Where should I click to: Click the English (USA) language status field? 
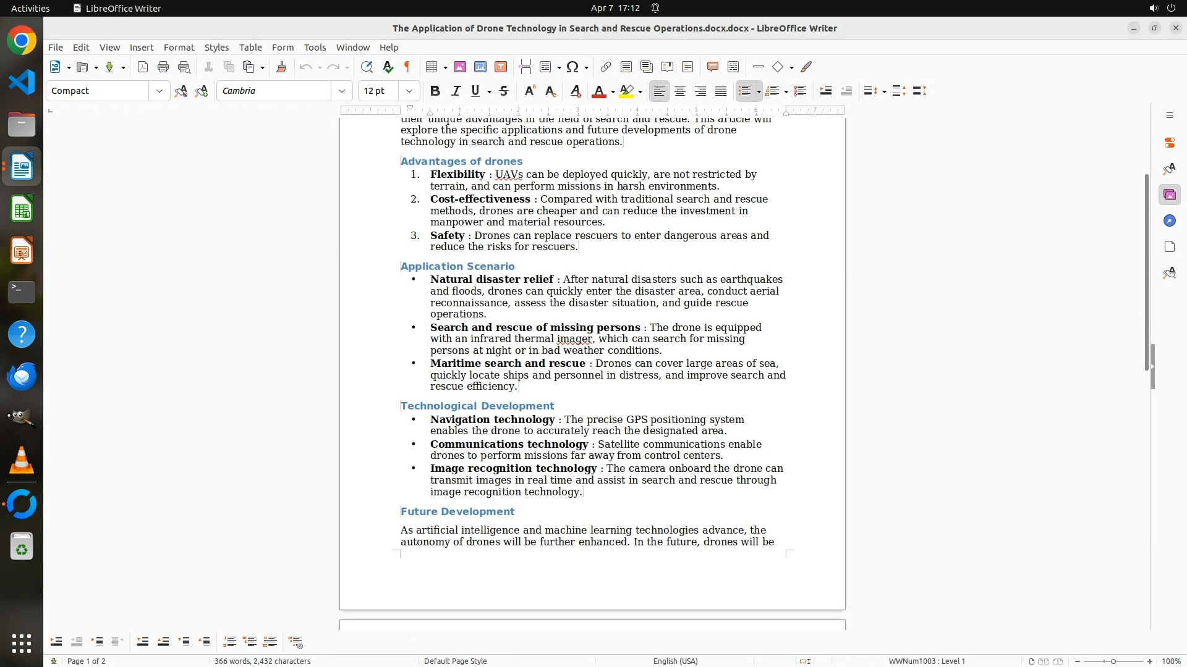point(675,661)
